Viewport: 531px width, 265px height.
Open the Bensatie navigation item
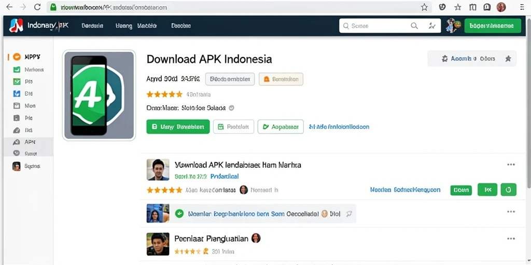coord(92,26)
